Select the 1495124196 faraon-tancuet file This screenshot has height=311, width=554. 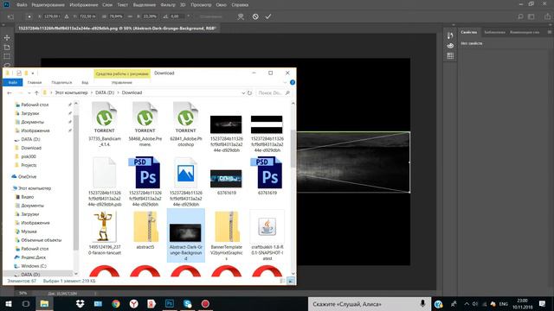(105, 233)
